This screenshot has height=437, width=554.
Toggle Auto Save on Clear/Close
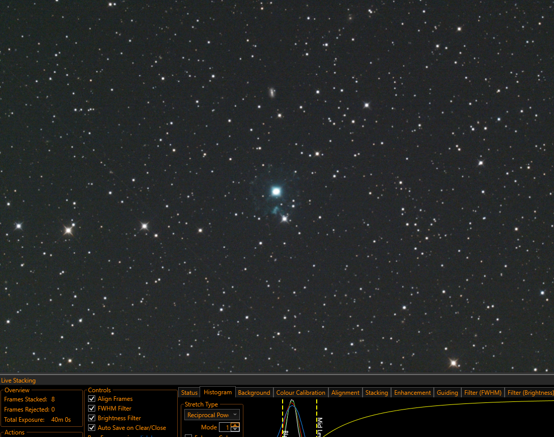pyautogui.click(x=92, y=427)
